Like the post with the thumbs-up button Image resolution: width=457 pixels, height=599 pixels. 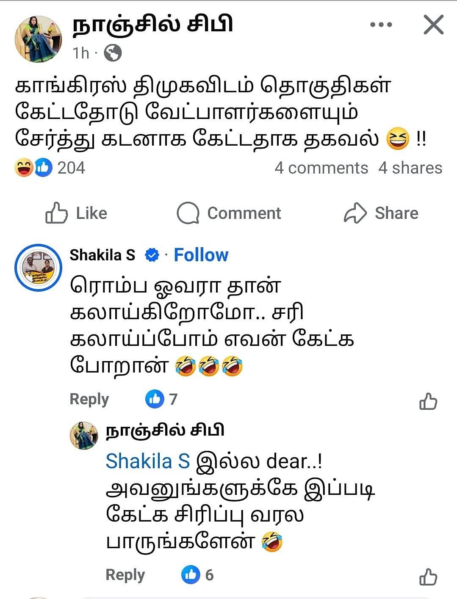point(76,213)
